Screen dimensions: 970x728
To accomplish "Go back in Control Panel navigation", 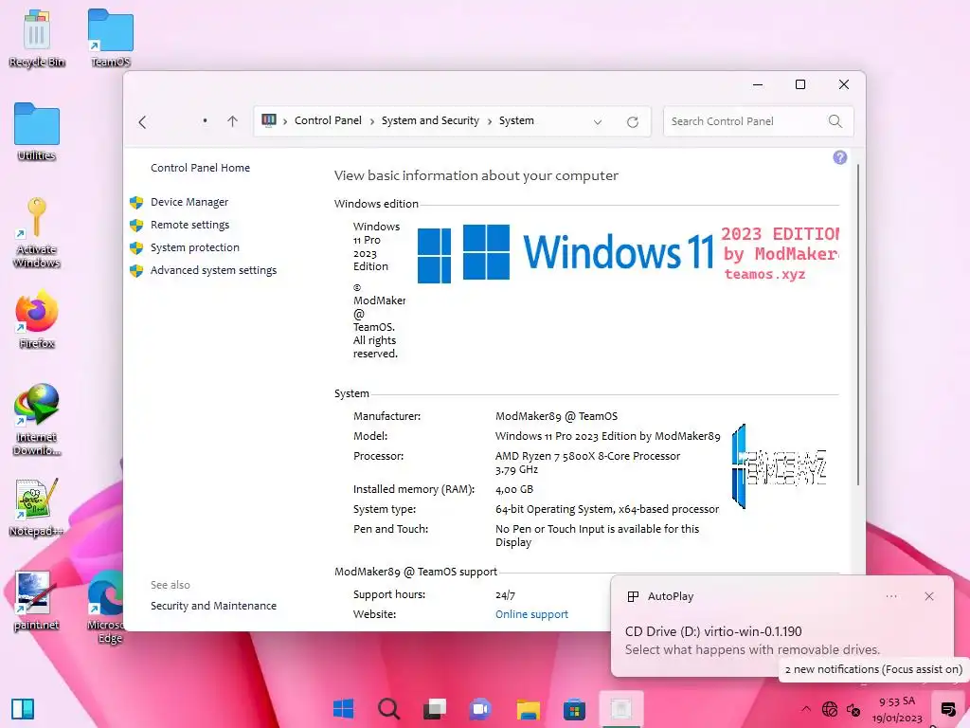I will pyautogui.click(x=143, y=122).
